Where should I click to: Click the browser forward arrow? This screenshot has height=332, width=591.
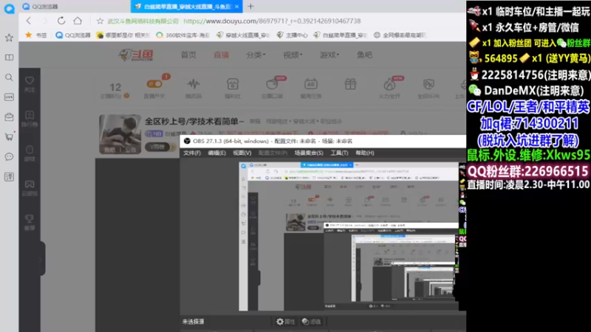[x=44, y=21]
